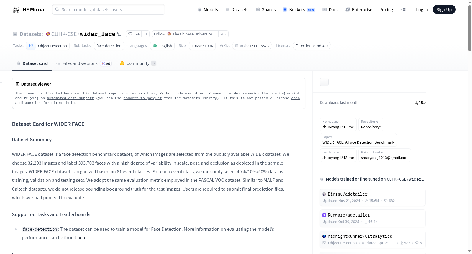Open the convert to parquet link
Screen dimensions: 472x254
142,98
